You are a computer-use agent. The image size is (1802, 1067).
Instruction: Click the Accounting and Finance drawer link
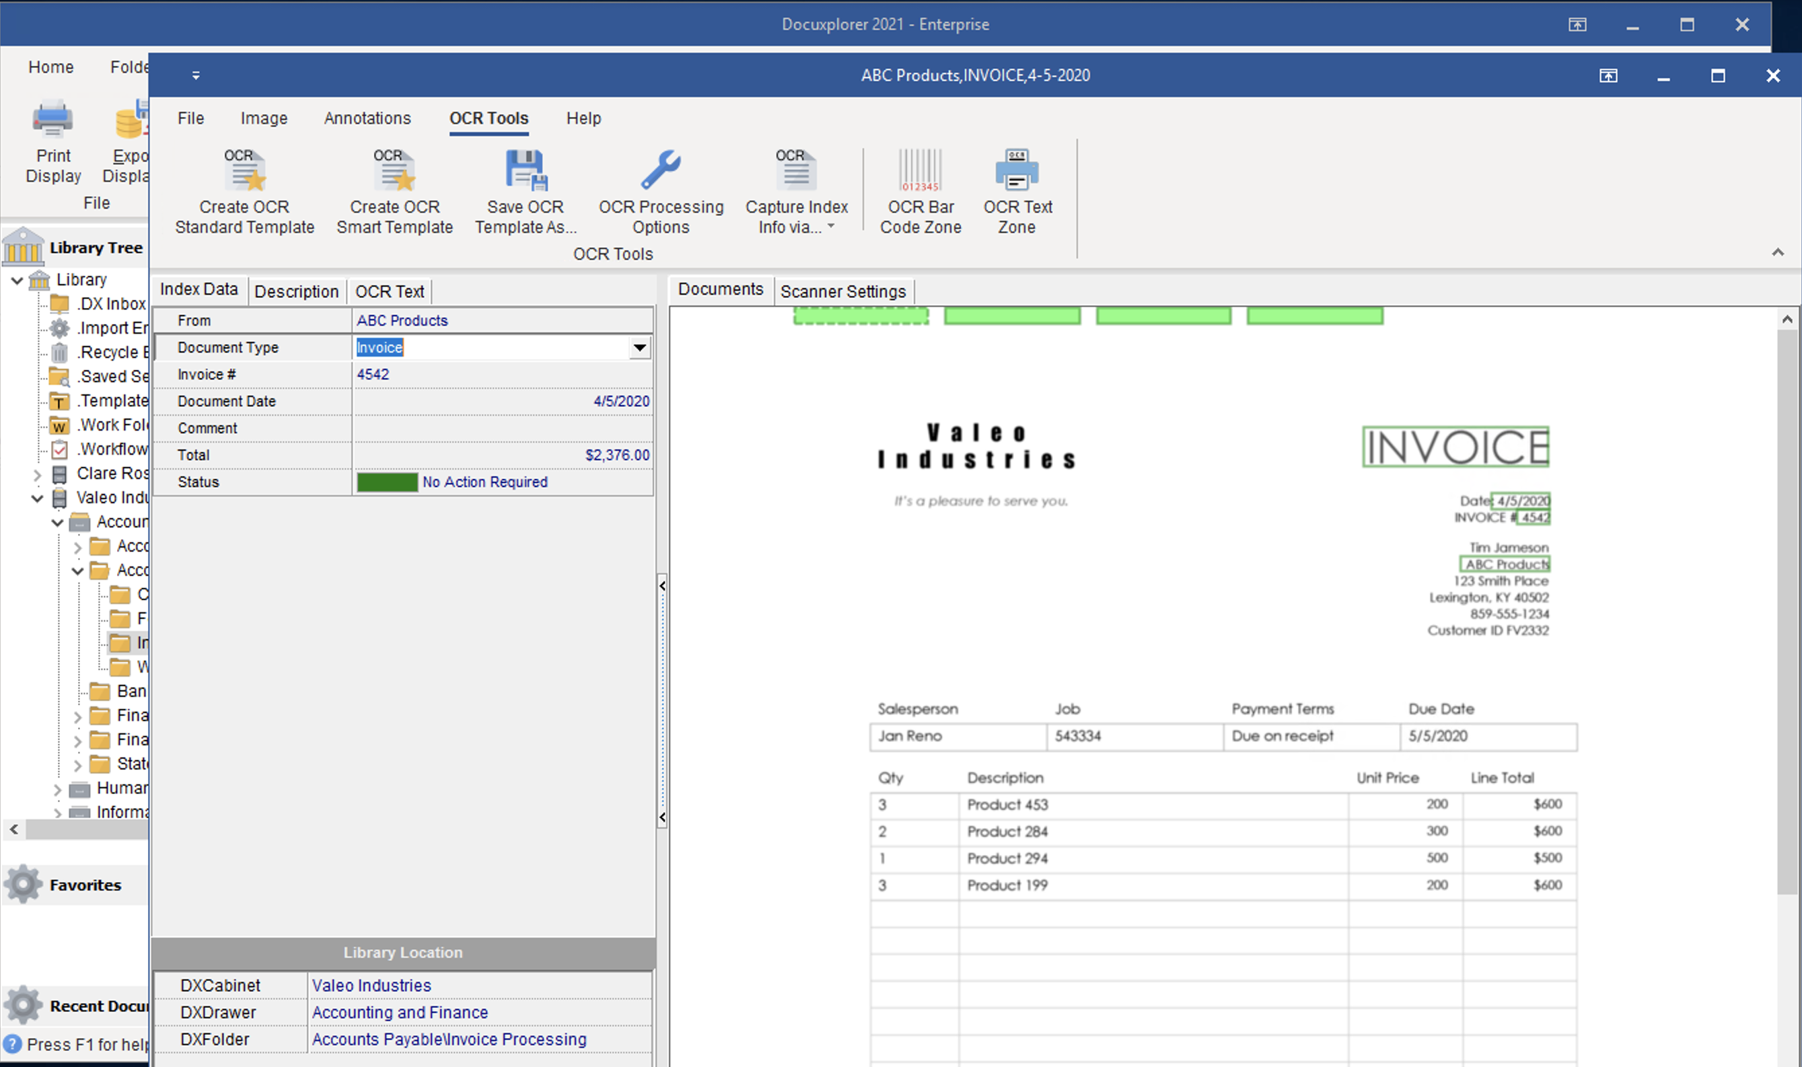click(x=400, y=1013)
